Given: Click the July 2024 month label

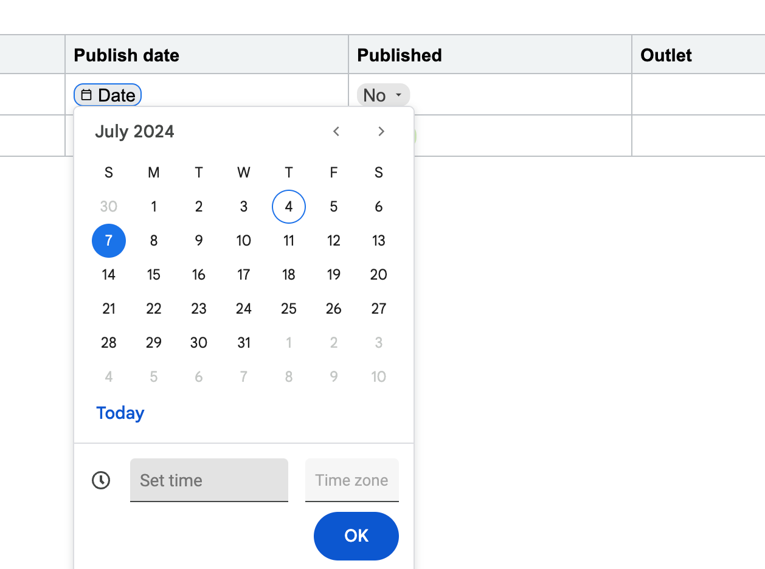Looking at the screenshot, I should (x=135, y=131).
